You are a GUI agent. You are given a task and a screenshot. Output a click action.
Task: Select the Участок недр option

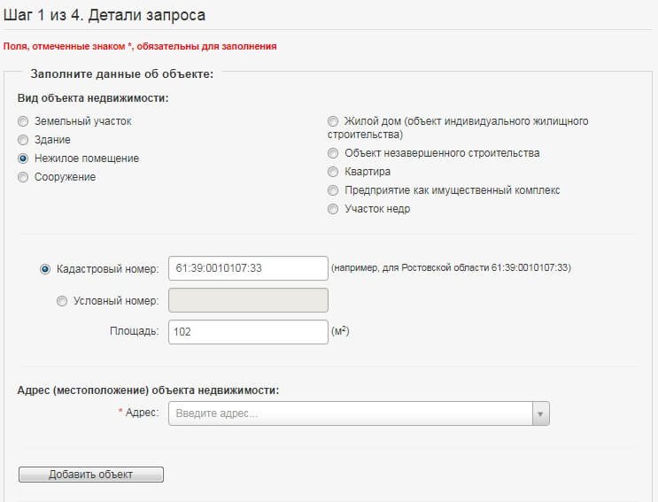[333, 209]
